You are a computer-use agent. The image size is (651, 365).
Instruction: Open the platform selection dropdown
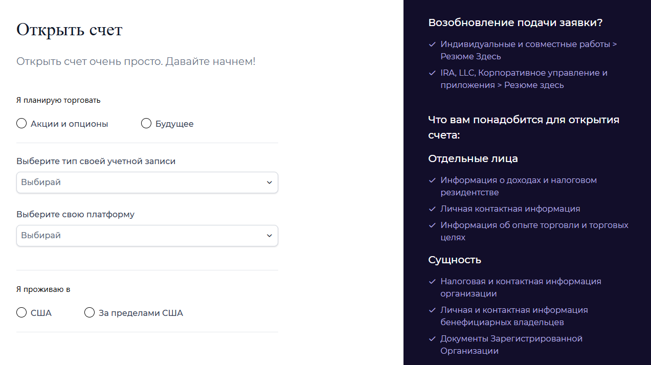pos(147,236)
